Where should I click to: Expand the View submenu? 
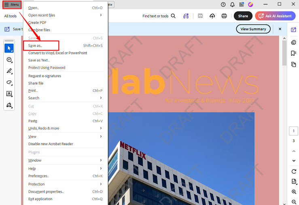[x=65, y=136]
